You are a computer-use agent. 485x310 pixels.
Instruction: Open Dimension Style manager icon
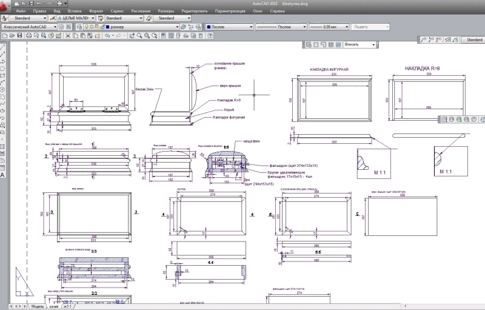tap(53, 18)
